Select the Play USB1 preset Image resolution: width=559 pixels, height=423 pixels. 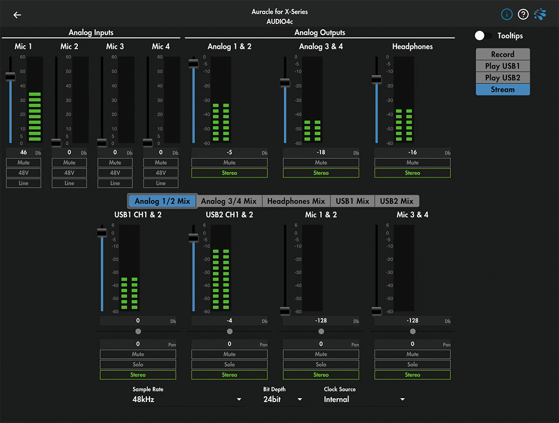click(503, 66)
